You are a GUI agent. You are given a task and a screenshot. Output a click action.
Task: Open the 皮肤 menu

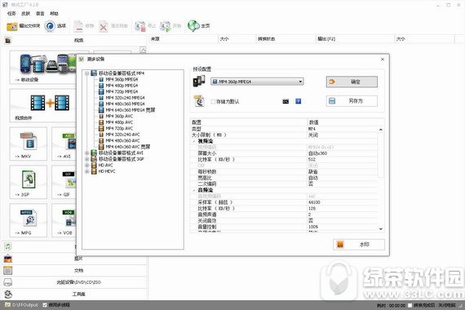[x=26, y=13]
